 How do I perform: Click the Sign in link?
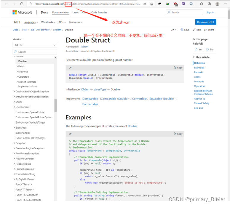[x=210, y=12]
